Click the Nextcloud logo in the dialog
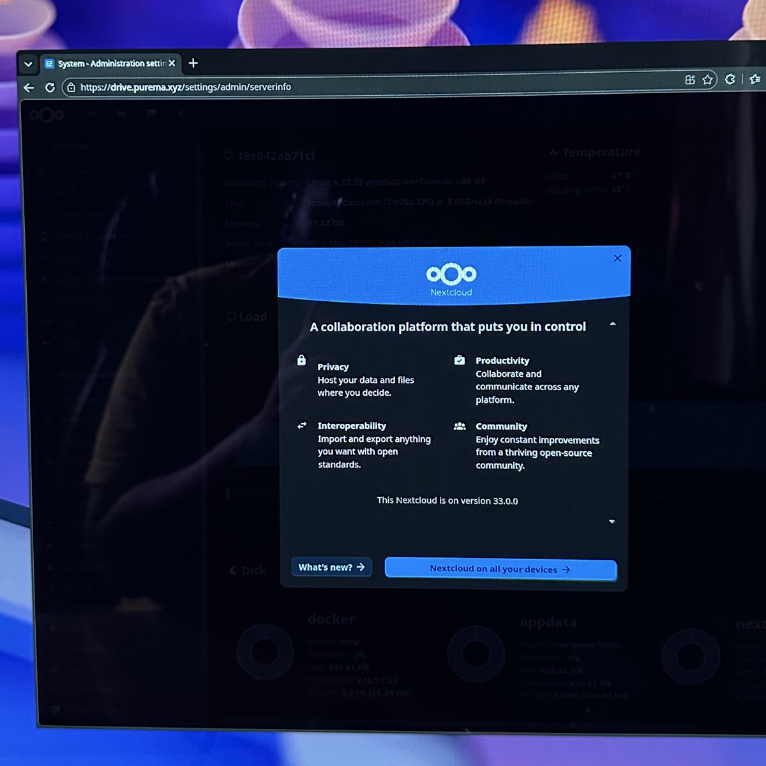 (451, 278)
